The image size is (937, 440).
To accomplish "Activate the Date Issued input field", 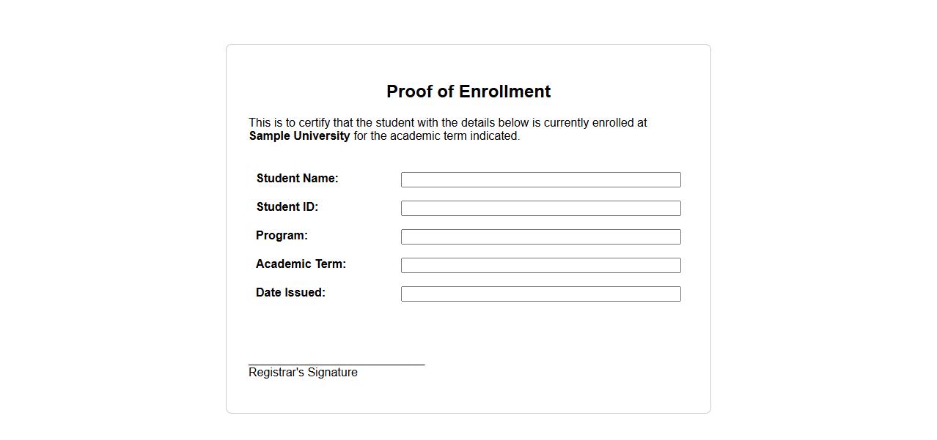I will tap(540, 294).
